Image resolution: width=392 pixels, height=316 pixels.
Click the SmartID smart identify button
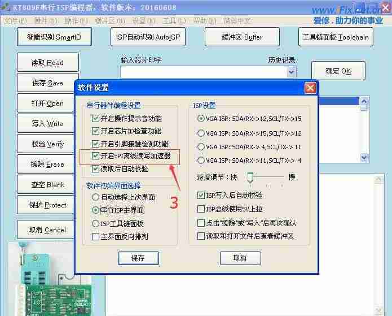(x=54, y=37)
